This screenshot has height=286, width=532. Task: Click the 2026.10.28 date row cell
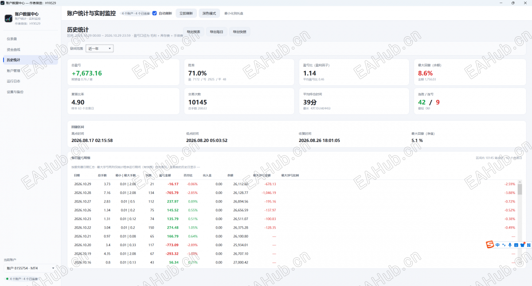82,193
